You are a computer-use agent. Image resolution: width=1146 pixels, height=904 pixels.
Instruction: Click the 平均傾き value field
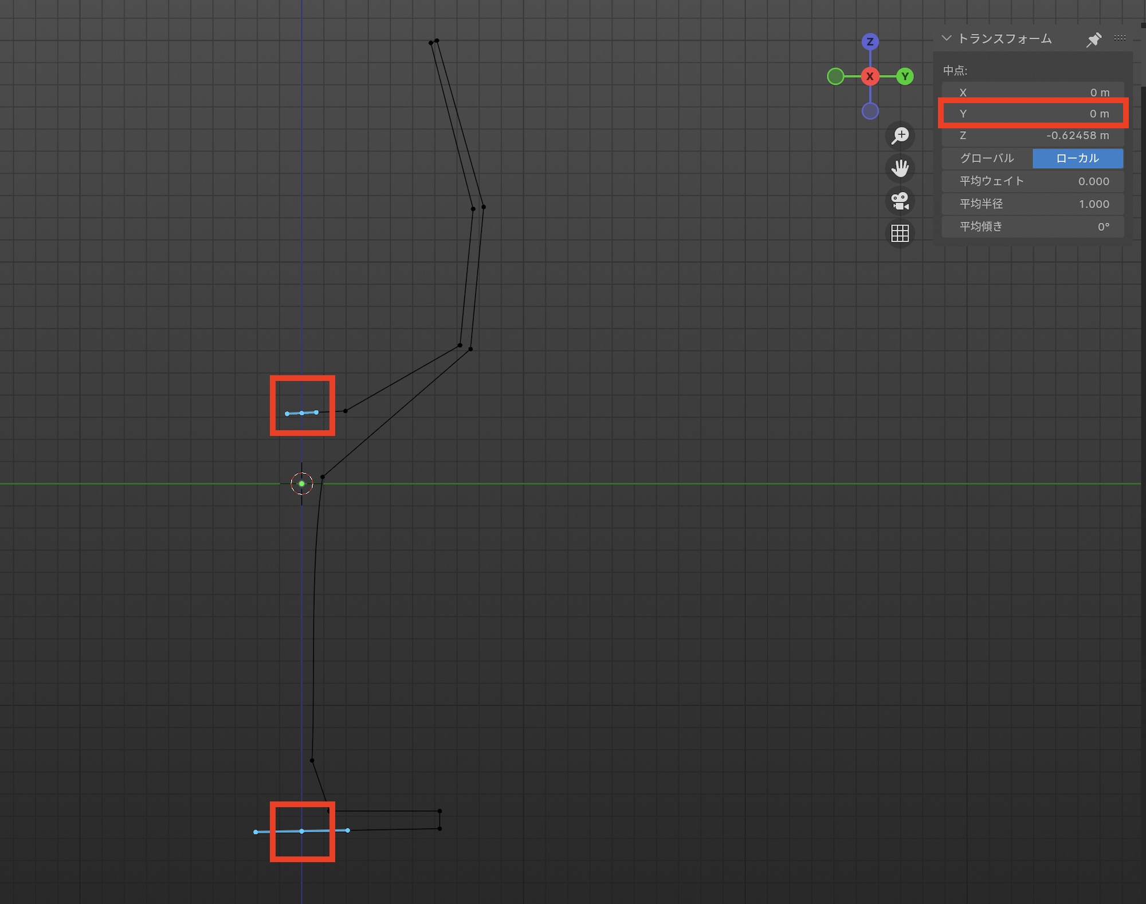(1033, 226)
